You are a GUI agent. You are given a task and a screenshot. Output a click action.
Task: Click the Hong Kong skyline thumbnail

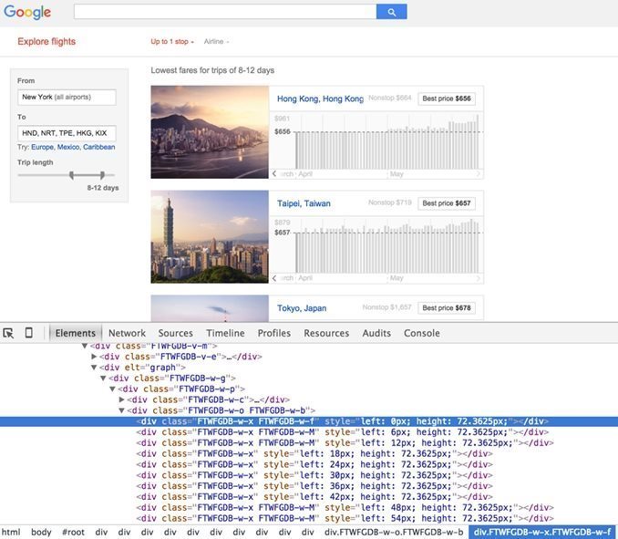(210, 132)
